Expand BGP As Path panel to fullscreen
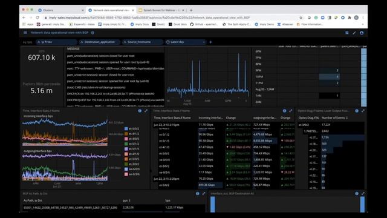 pos(204,194)
